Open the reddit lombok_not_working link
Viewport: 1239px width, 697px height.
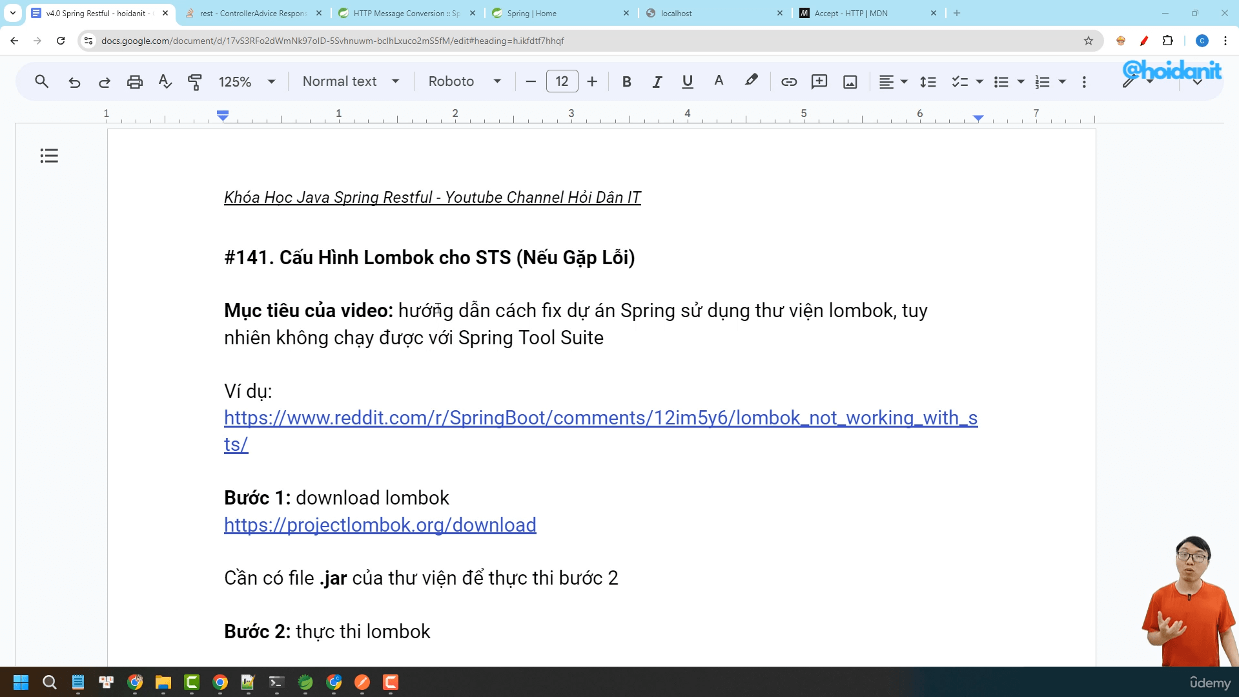click(600, 431)
